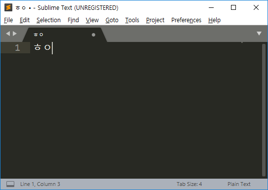The image size is (268, 190).
Task: Close tab via unsaved dot indicator
Action: [93, 35]
